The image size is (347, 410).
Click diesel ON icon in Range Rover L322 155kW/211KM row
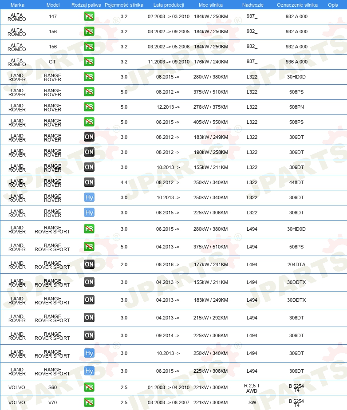pyautogui.click(x=89, y=167)
